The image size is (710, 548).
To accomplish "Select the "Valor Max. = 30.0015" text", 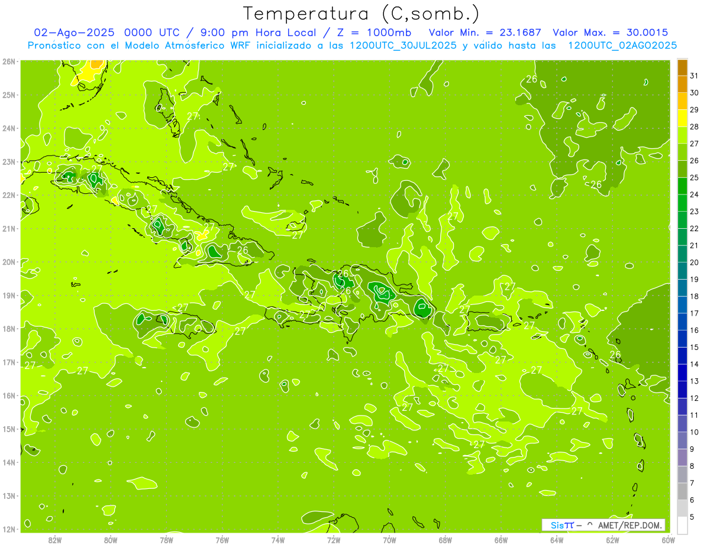I will 610,33.
